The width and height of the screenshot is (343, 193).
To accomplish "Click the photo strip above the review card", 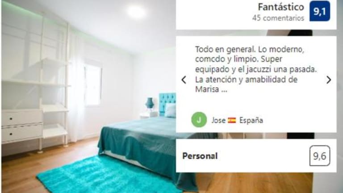I will pos(256,33).
